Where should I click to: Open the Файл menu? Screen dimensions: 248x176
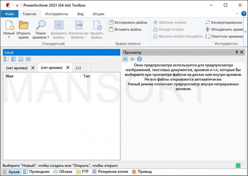(9, 14)
